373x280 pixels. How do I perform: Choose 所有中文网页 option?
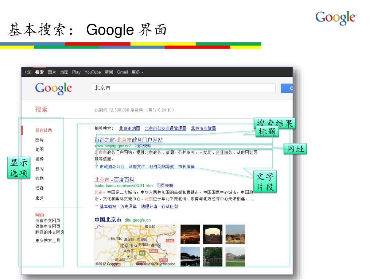click(x=48, y=220)
